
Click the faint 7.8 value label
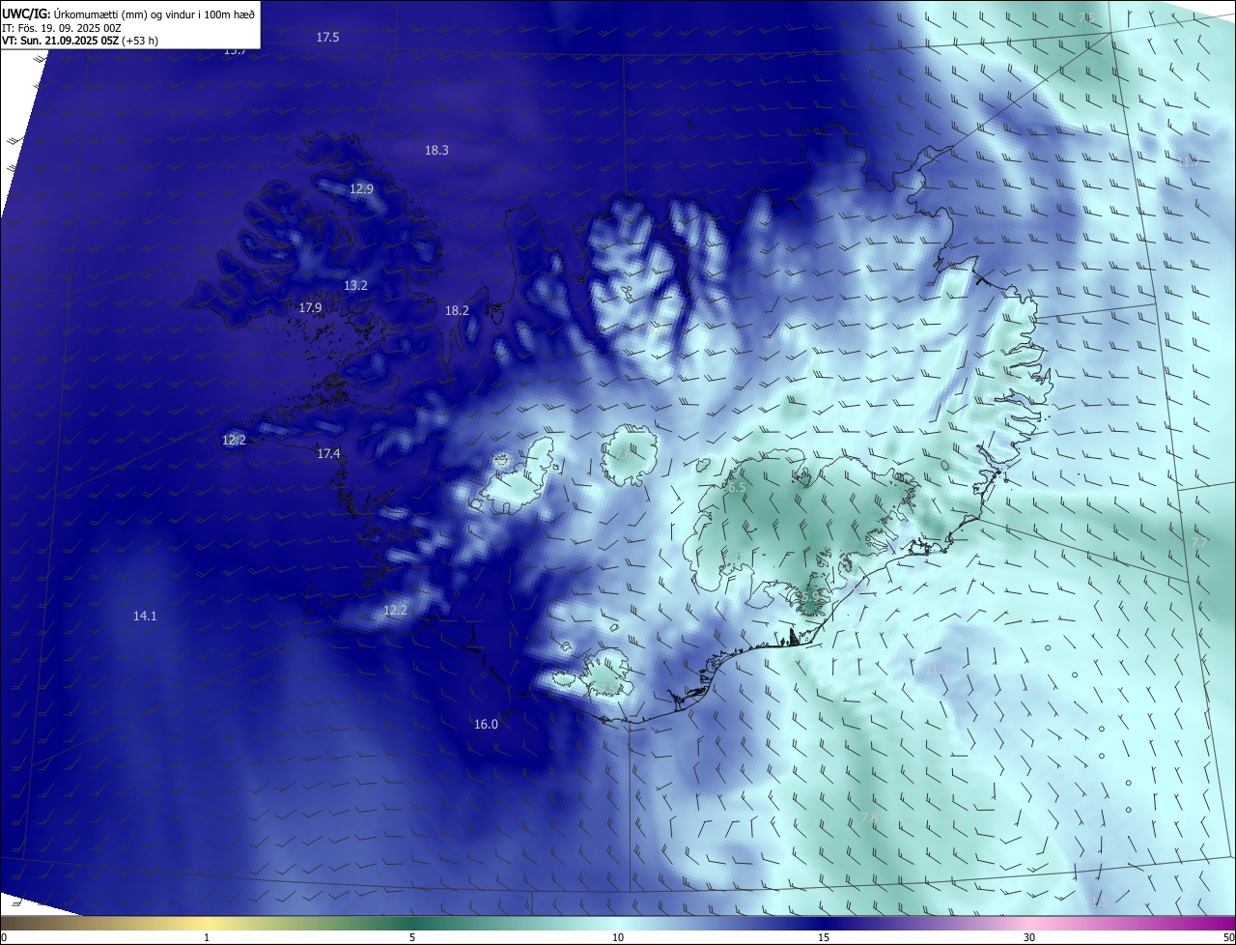coord(869,818)
